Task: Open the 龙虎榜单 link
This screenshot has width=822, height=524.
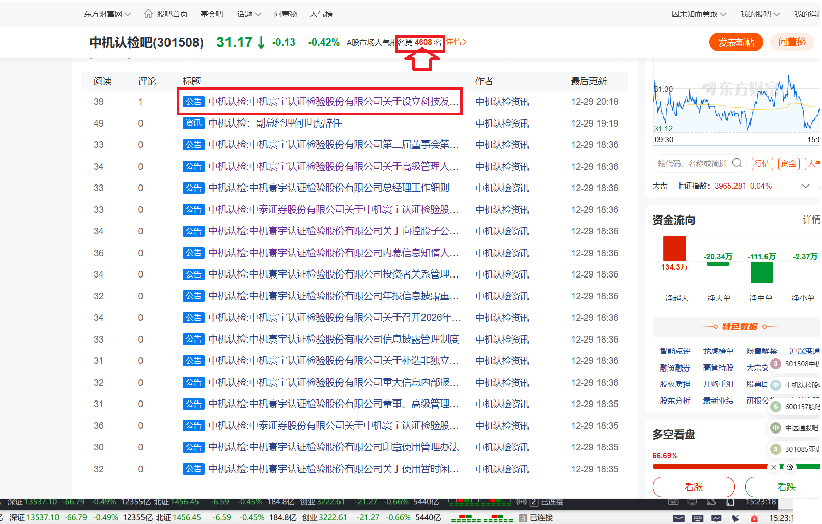Action: point(718,351)
